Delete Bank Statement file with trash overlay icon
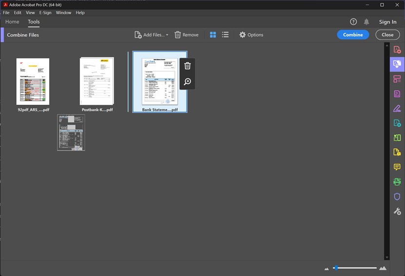 (188, 66)
